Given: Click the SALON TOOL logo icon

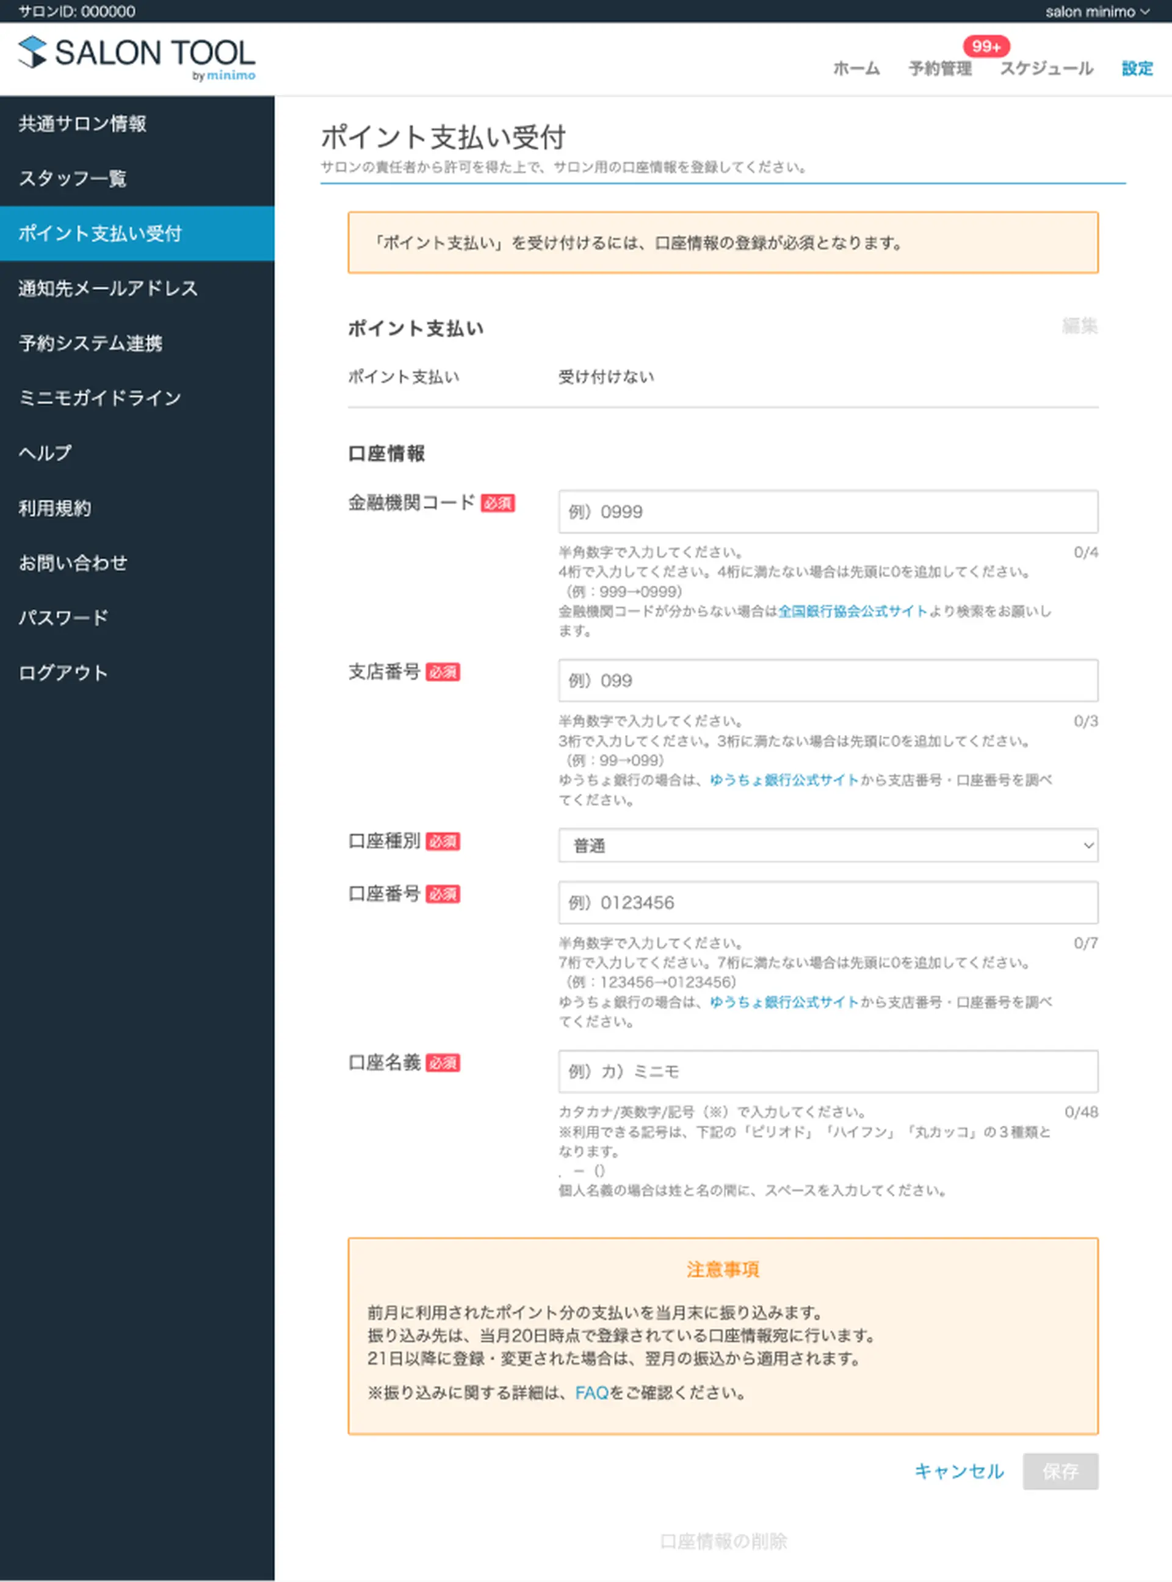Looking at the screenshot, I should coord(31,53).
